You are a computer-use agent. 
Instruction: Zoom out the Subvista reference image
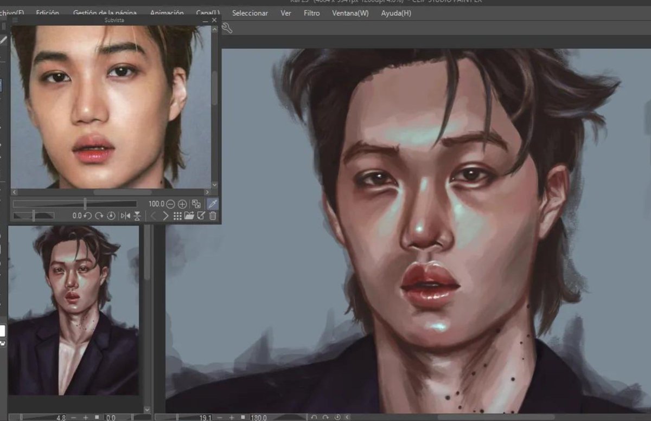tap(170, 204)
